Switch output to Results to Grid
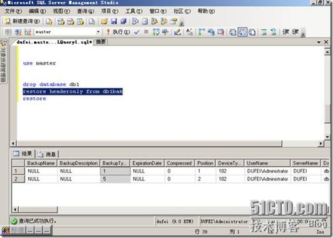This screenshot has height=238, width=333. 242,32
